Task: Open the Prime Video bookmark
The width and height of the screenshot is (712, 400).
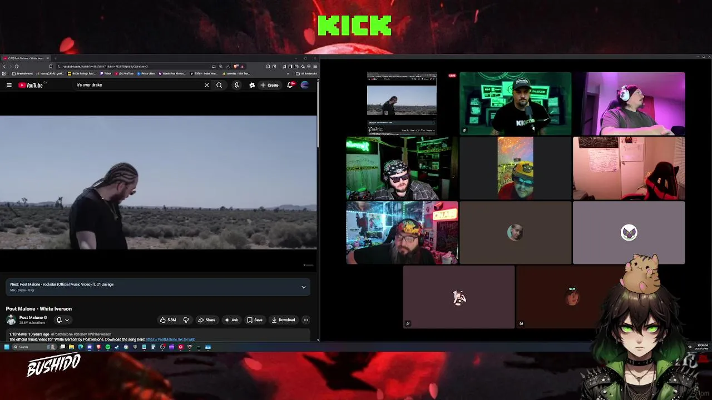Action: pos(146,73)
